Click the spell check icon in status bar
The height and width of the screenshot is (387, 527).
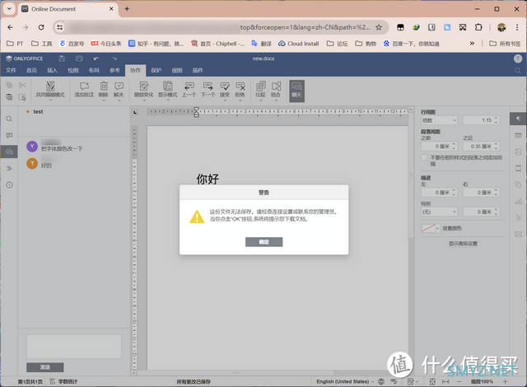pos(394,381)
